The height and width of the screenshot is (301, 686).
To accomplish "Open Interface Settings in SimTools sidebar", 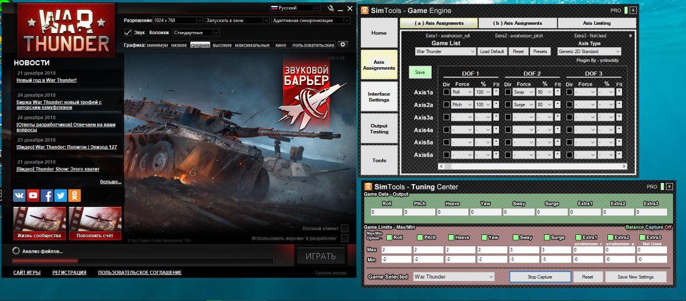I will point(379,97).
